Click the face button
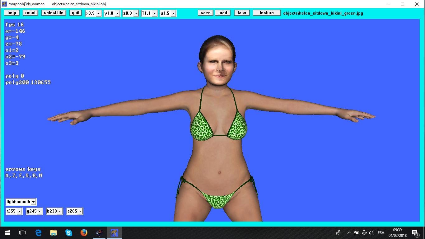 point(242,13)
